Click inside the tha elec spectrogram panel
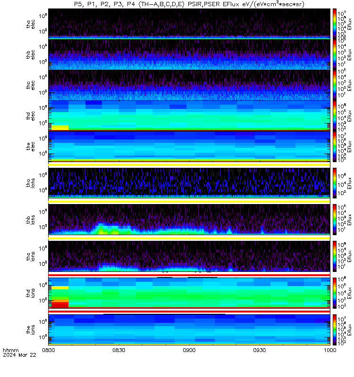The width and height of the screenshot is (354, 377). (x=189, y=24)
